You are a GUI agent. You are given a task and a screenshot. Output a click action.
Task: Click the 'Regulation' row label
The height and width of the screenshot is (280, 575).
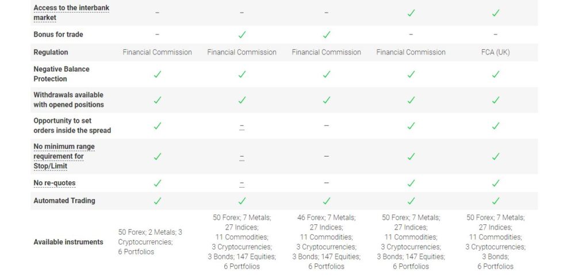click(x=51, y=52)
